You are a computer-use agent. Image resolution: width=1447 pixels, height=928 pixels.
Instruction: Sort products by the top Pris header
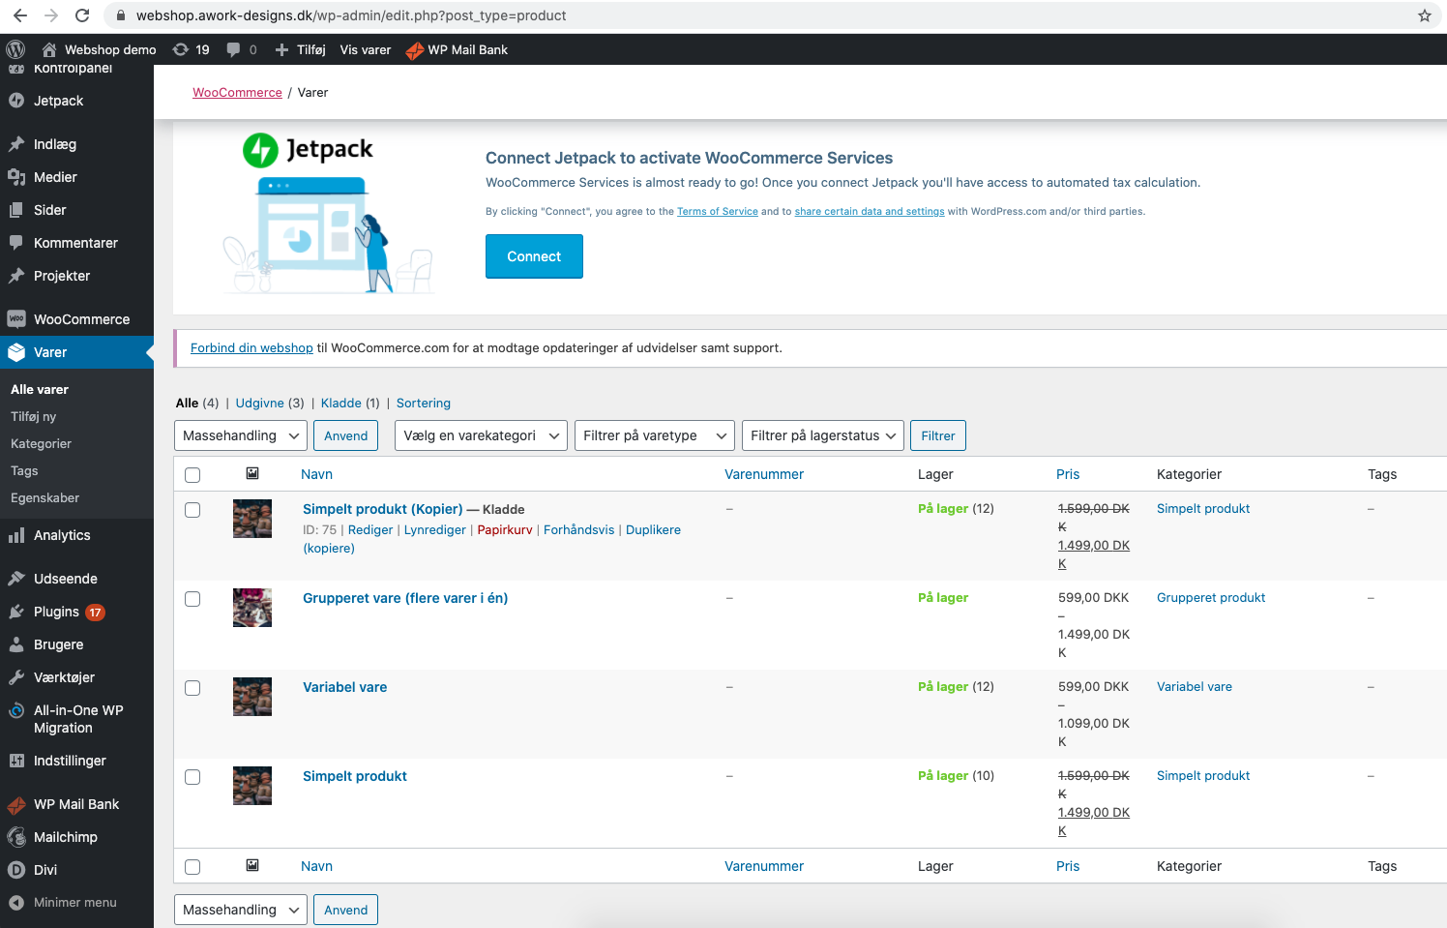click(1068, 474)
